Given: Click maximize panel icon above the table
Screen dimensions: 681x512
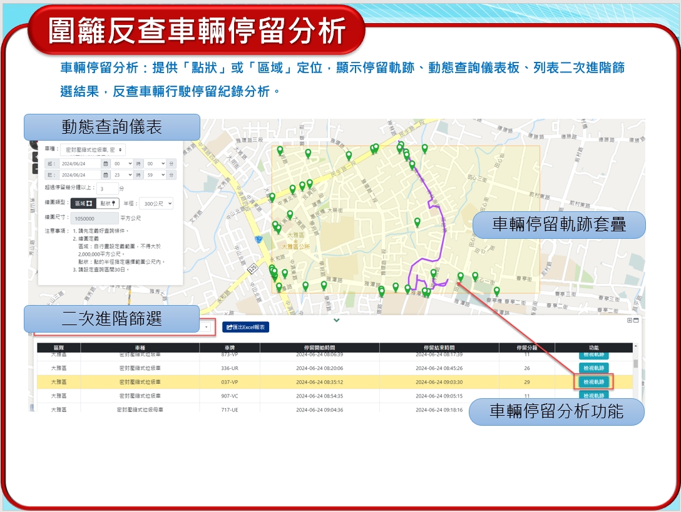Looking at the screenshot, I should click(x=637, y=321).
